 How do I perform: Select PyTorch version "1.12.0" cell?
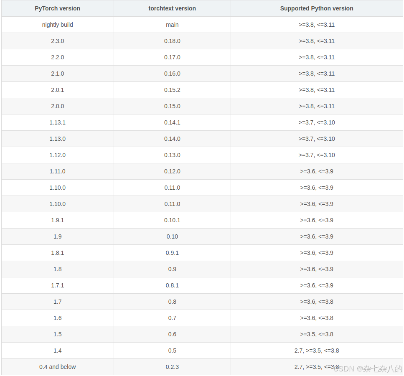click(x=58, y=155)
